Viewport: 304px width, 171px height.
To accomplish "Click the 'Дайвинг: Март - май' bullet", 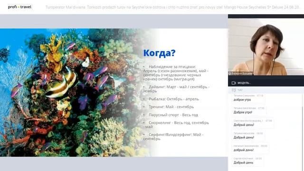I will [176, 89].
